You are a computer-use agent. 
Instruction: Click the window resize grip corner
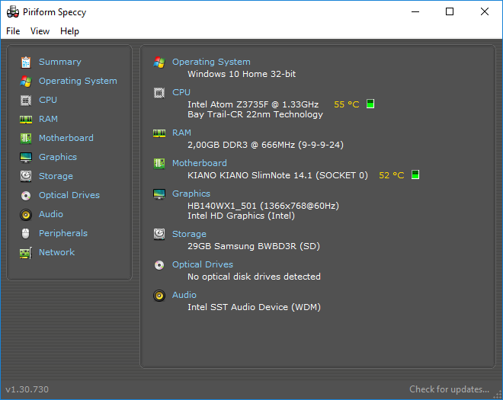click(x=498, y=395)
